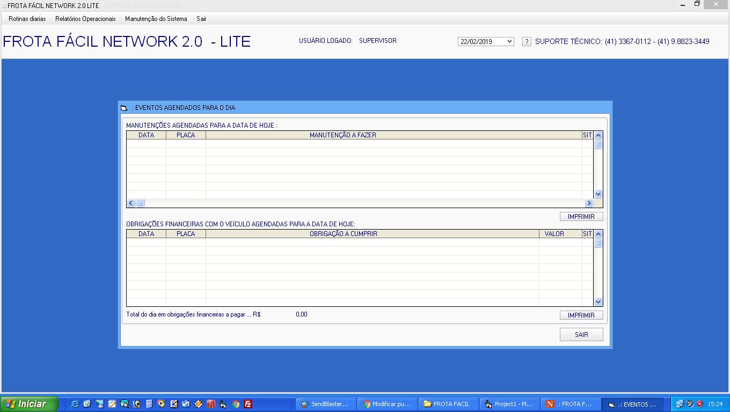
Task: Click the Eventos Agendados dialog title icon
Action: [x=123, y=107]
